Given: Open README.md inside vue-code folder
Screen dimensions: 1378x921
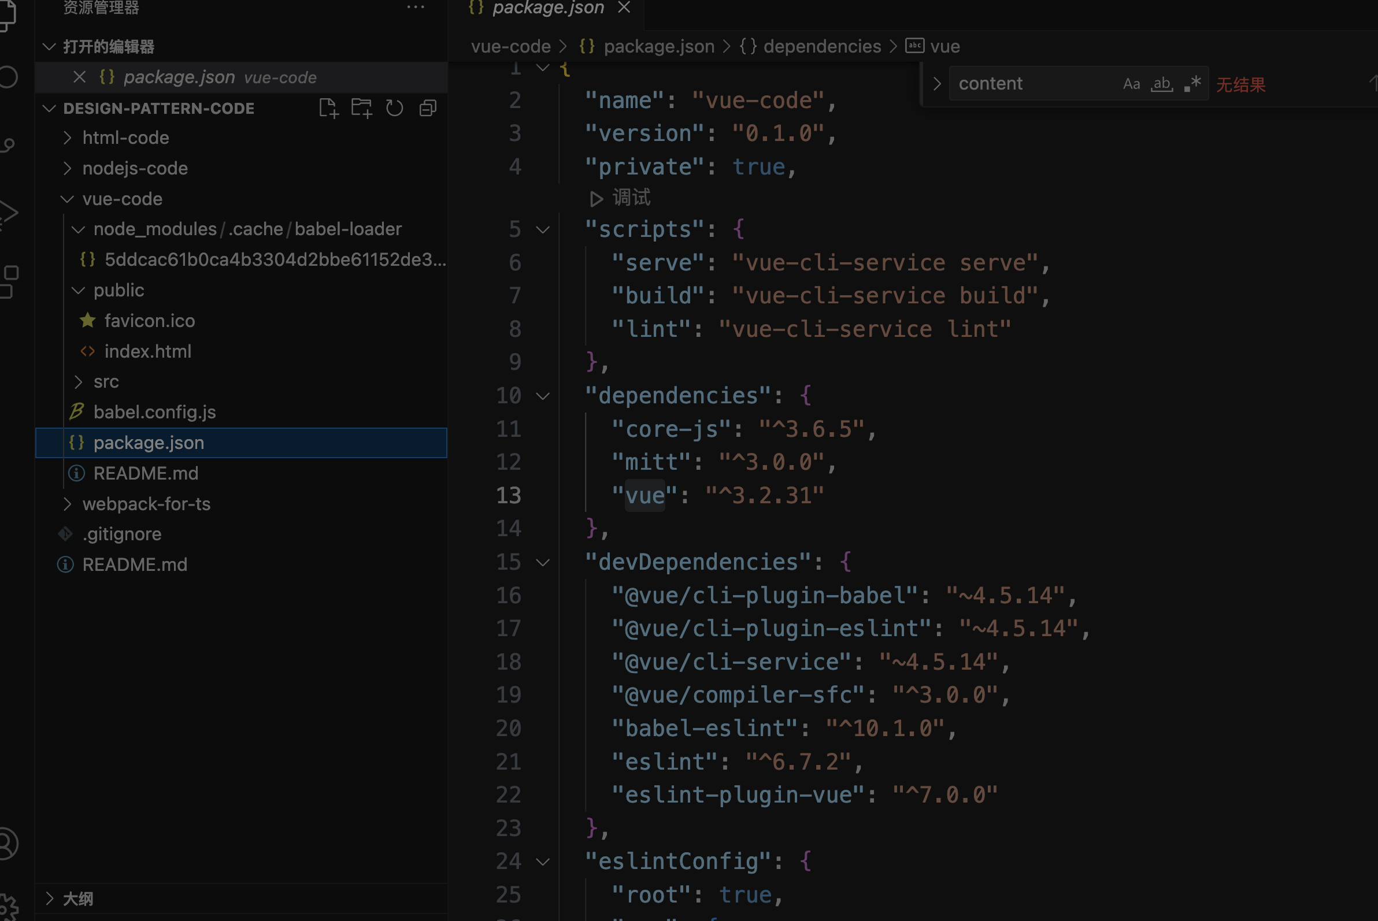Looking at the screenshot, I should tap(241, 473).
